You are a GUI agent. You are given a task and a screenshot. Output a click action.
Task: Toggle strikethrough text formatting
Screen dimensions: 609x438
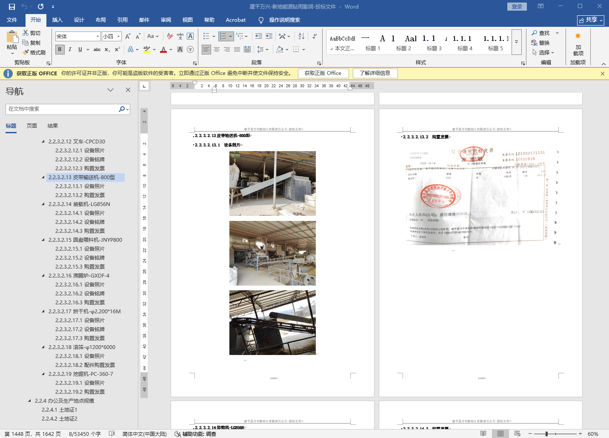pos(97,49)
